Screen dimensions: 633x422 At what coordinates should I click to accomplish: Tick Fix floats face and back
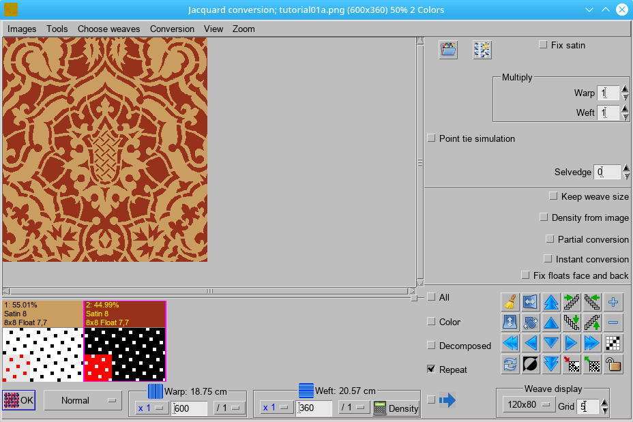(525, 275)
